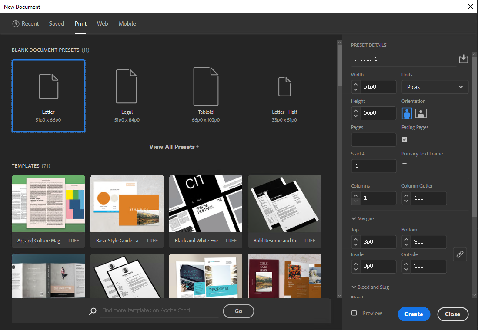Switch to the Web tab
Screen dimensions: 478x330
tap(103, 24)
